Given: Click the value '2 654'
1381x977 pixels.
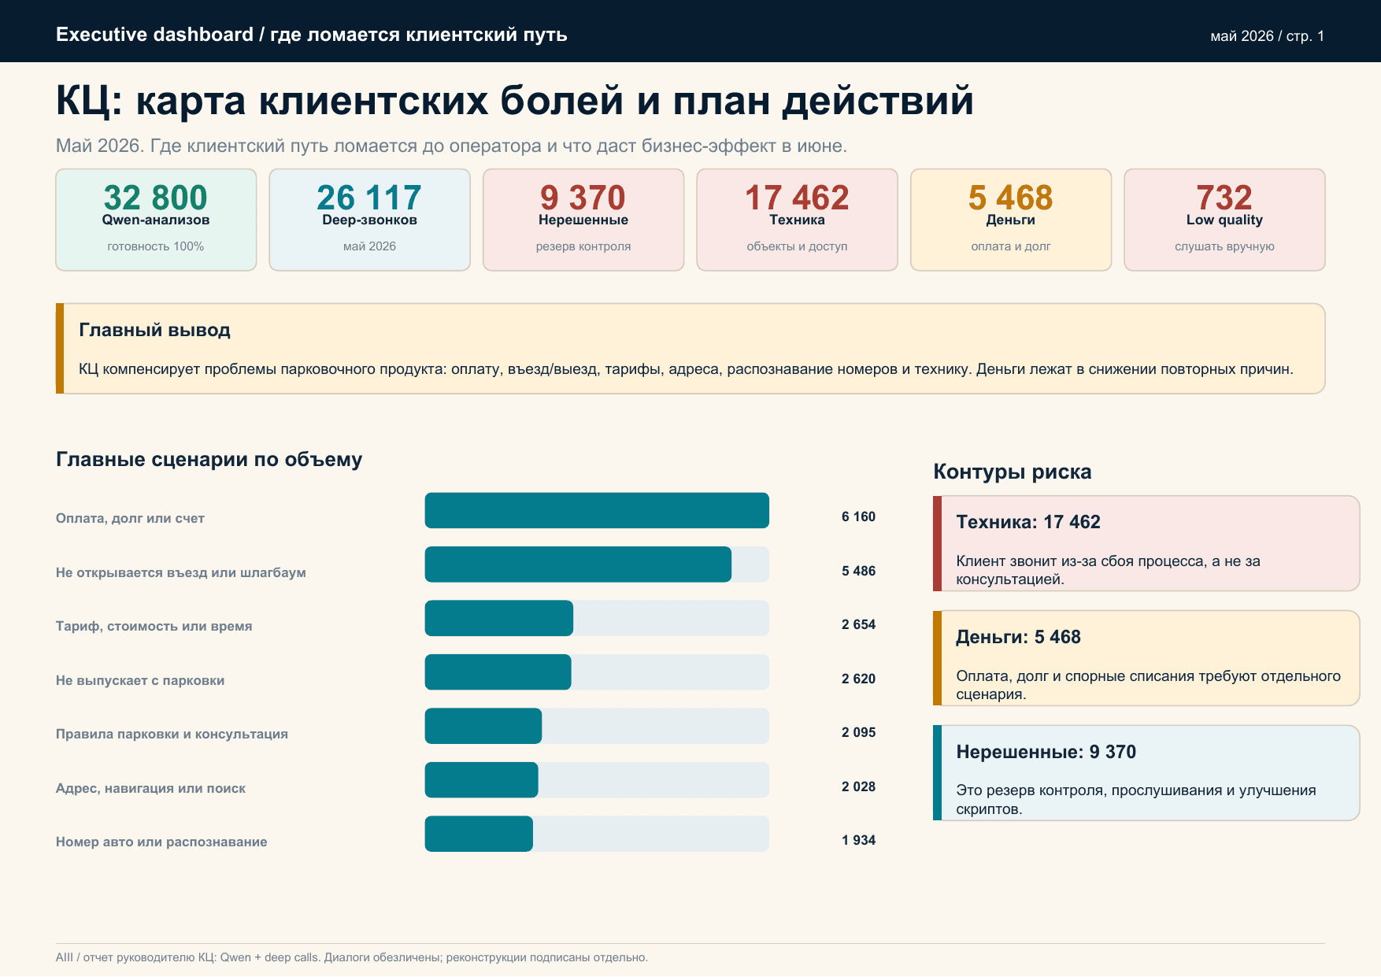Looking at the screenshot, I should tap(858, 624).
